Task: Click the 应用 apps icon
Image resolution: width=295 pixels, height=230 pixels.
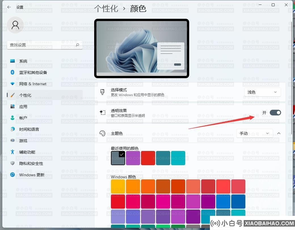Action: [12, 106]
